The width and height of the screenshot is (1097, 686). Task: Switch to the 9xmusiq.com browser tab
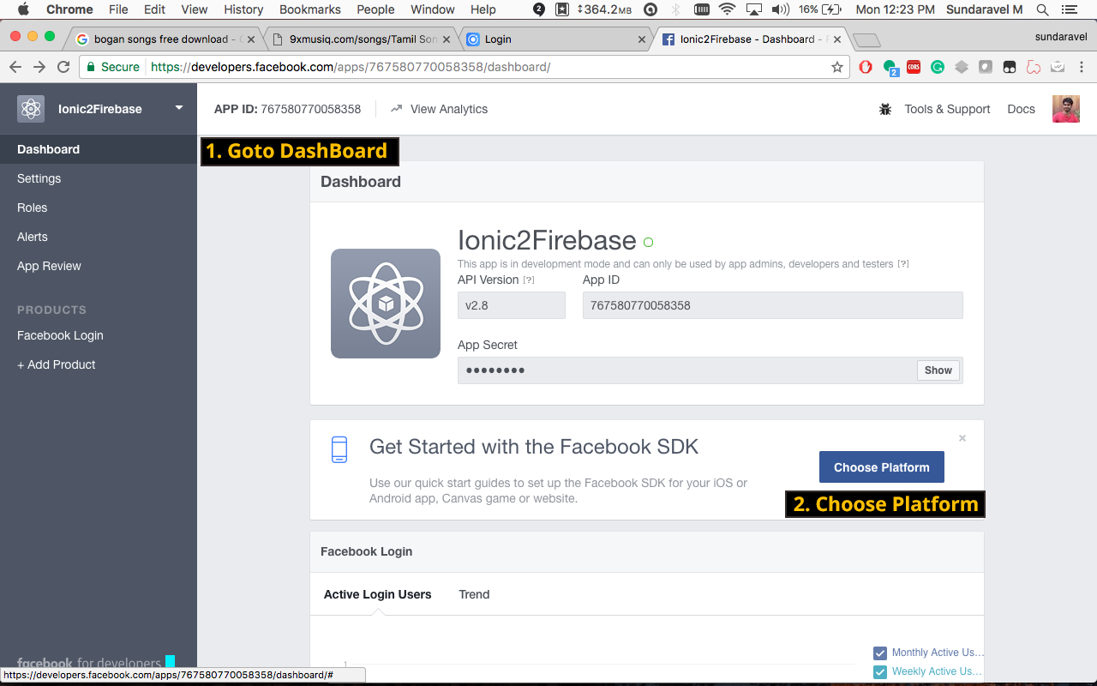point(360,39)
